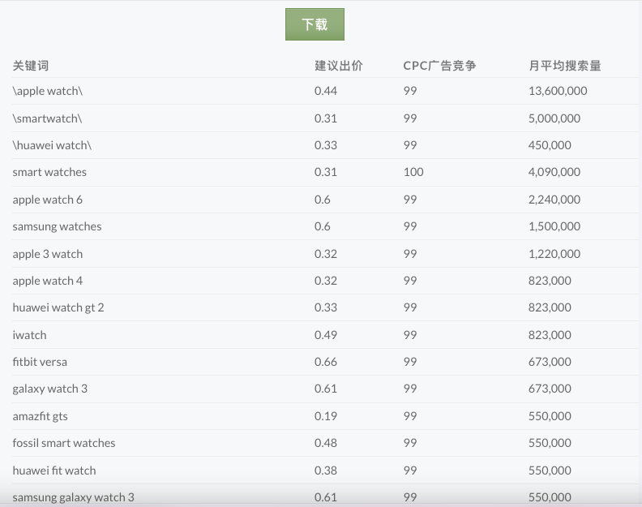This screenshot has height=507, width=642.
Task: Select keyword apple watch 6
Action: pyautogui.click(x=48, y=200)
